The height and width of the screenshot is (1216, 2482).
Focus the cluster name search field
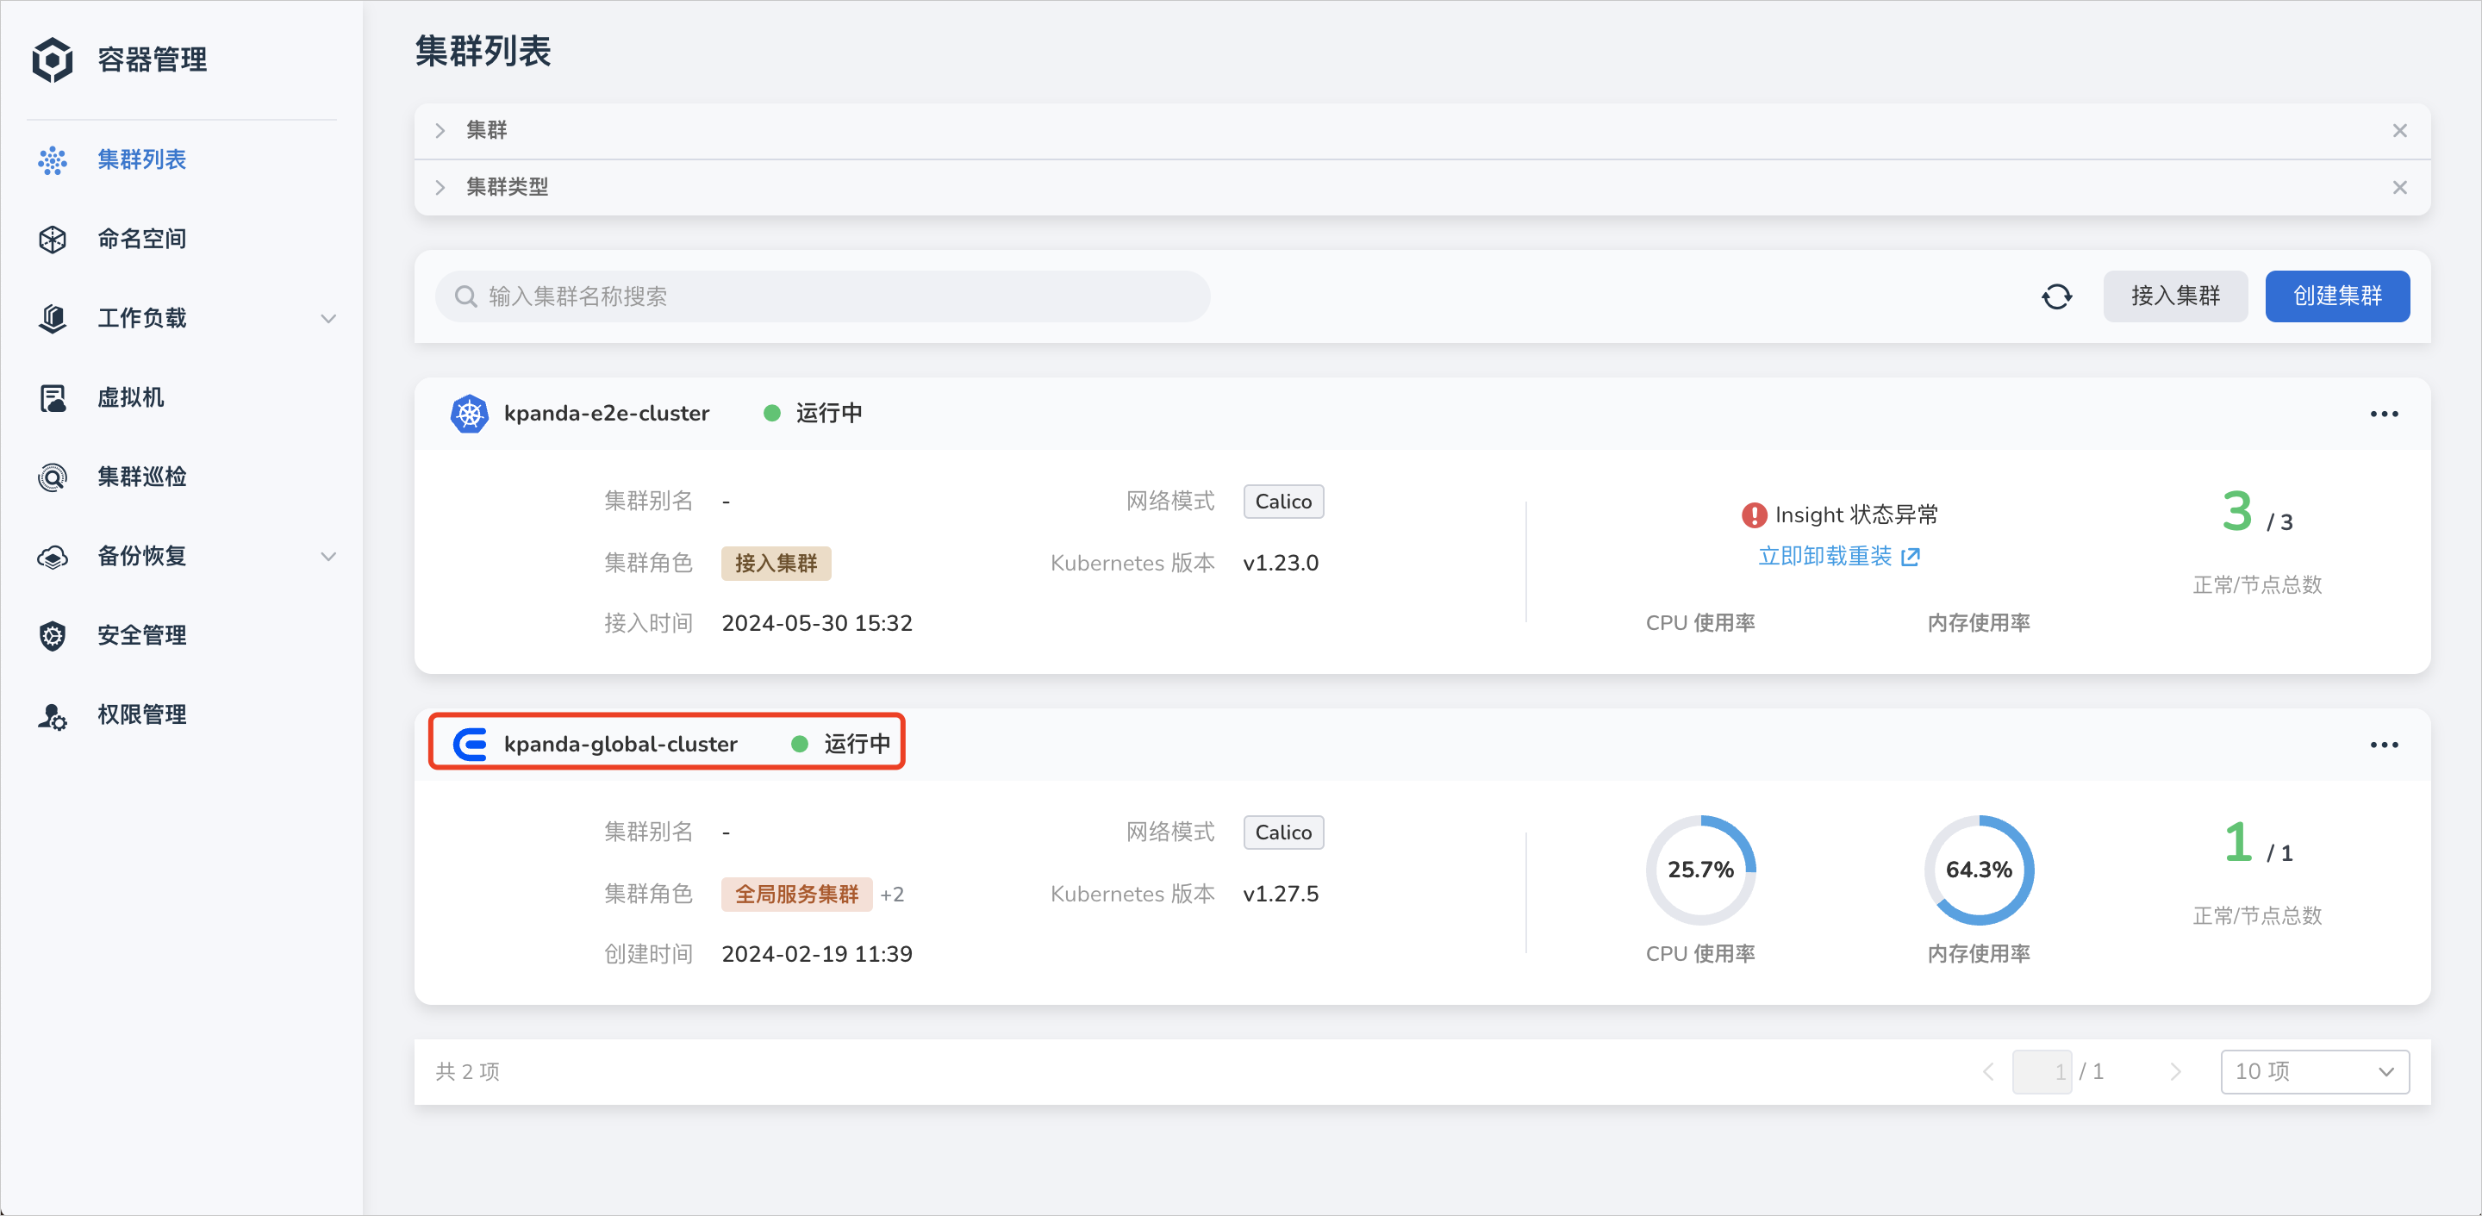[x=822, y=296]
